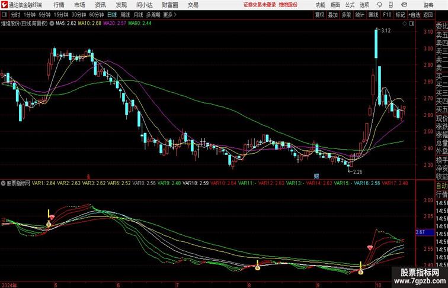Select the 周线 weekly tab
Image resolution: width=448 pixels, height=288 pixels.
pyautogui.click(x=125, y=15)
